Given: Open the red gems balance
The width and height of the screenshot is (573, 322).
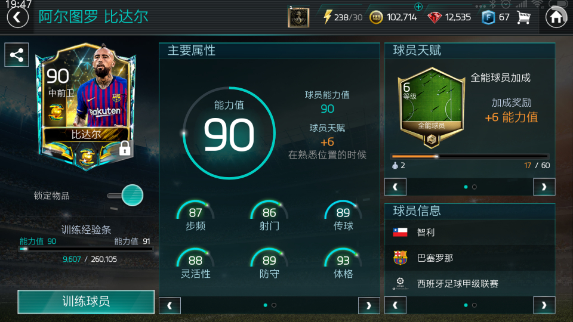Looking at the screenshot, I should point(435,17).
